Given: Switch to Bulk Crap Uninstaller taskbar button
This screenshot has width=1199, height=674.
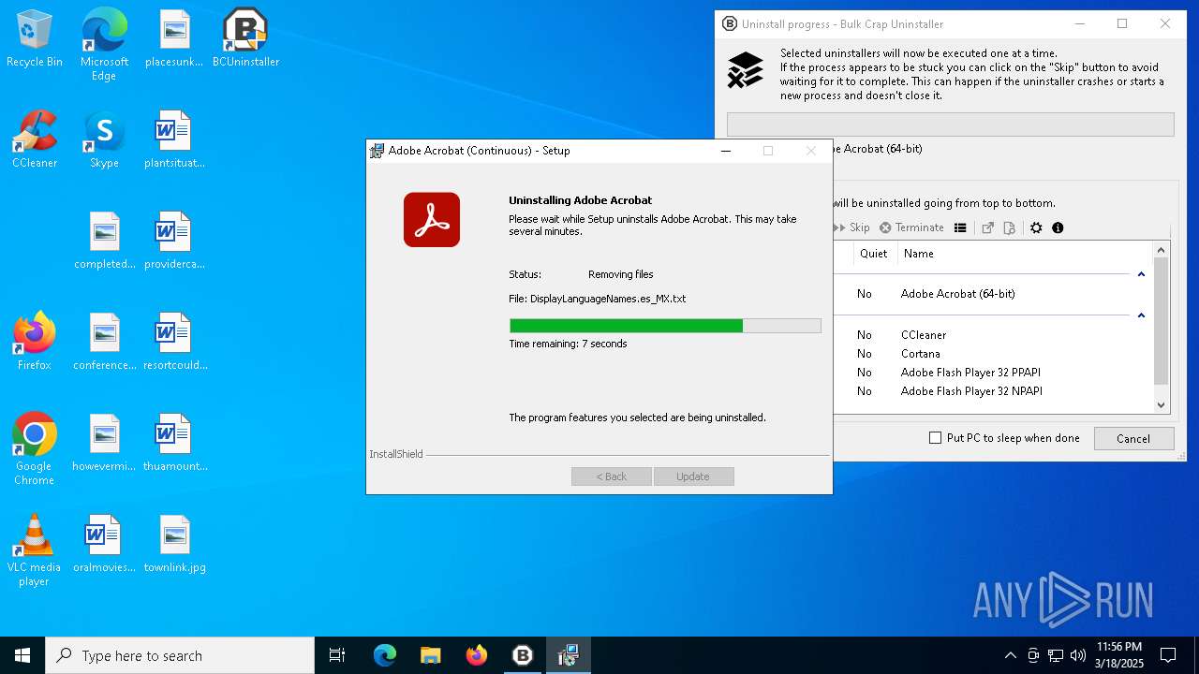Looking at the screenshot, I should click(523, 655).
